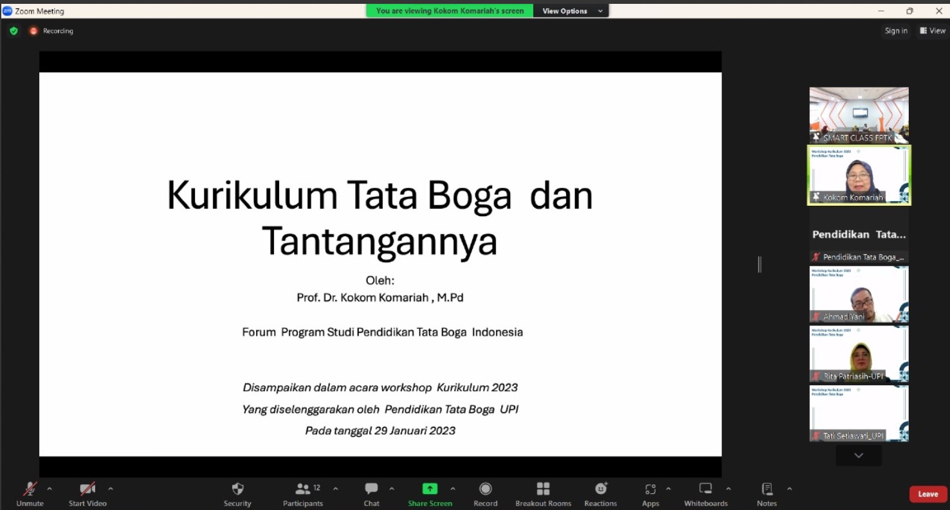Select Rita Patriasih-UPI video thumbnail

coord(859,354)
